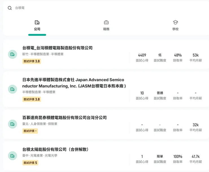Click the briefcase icon above 職務
The height and width of the screenshot is (172, 209).
point(106,22)
